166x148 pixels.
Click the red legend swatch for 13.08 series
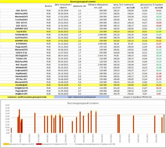click(39, 144)
